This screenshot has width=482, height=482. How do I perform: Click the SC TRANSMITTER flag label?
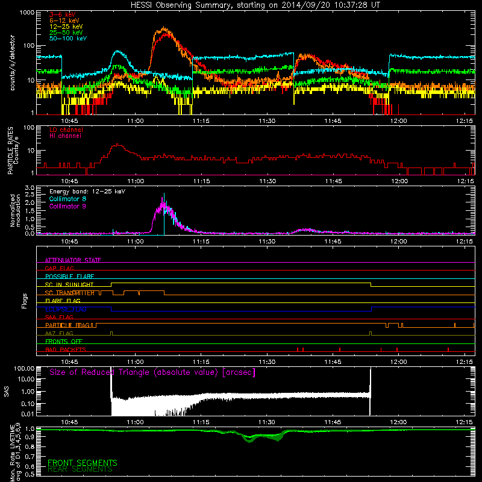tap(69, 293)
